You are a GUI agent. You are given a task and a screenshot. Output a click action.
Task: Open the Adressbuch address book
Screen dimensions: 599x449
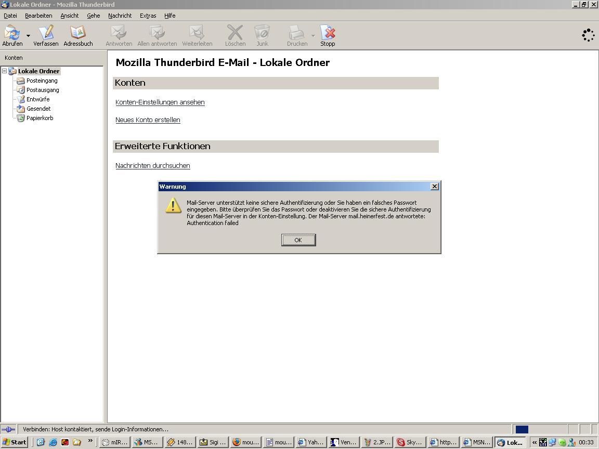(78, 35)
